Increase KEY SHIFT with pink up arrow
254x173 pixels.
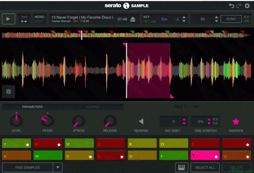(x=184, y=120)
